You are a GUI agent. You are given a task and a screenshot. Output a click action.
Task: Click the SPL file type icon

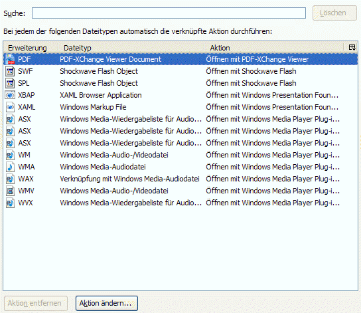coord(10,83)
